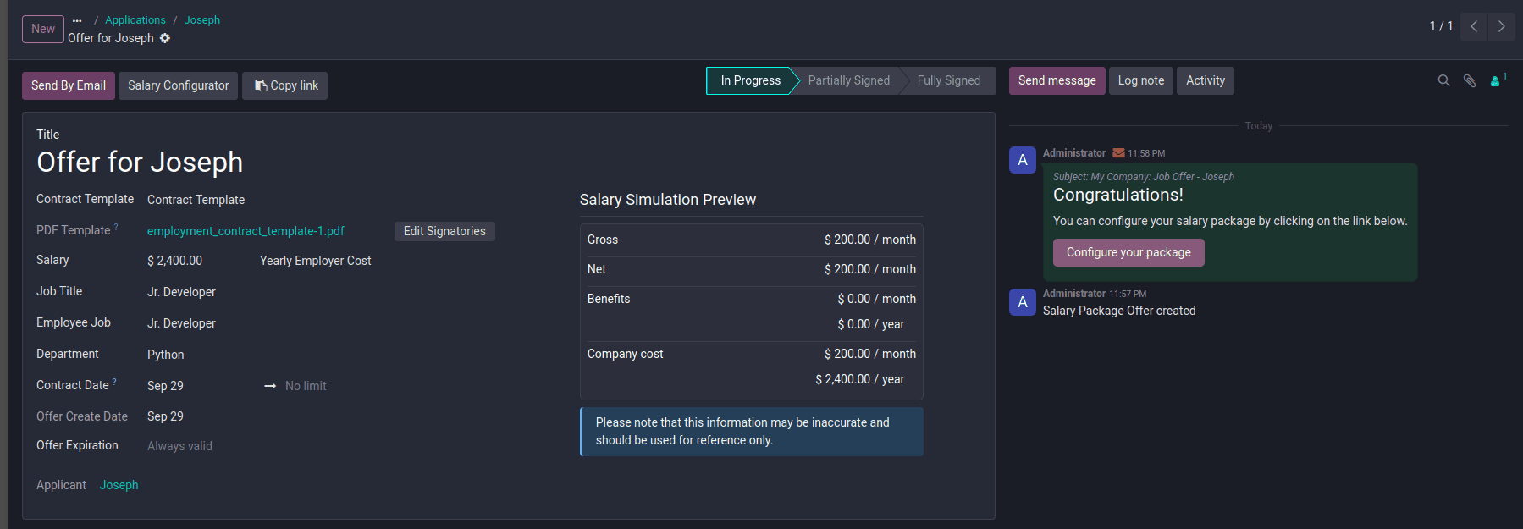The height and width of the screenshot is (529, 1523).
Task: Open followers icon in chatter
Action: coord(1498,80)
